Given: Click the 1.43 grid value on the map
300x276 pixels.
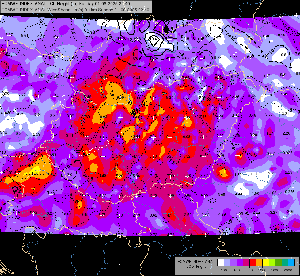Looking at the screenshot, I should tap(270, 134).
